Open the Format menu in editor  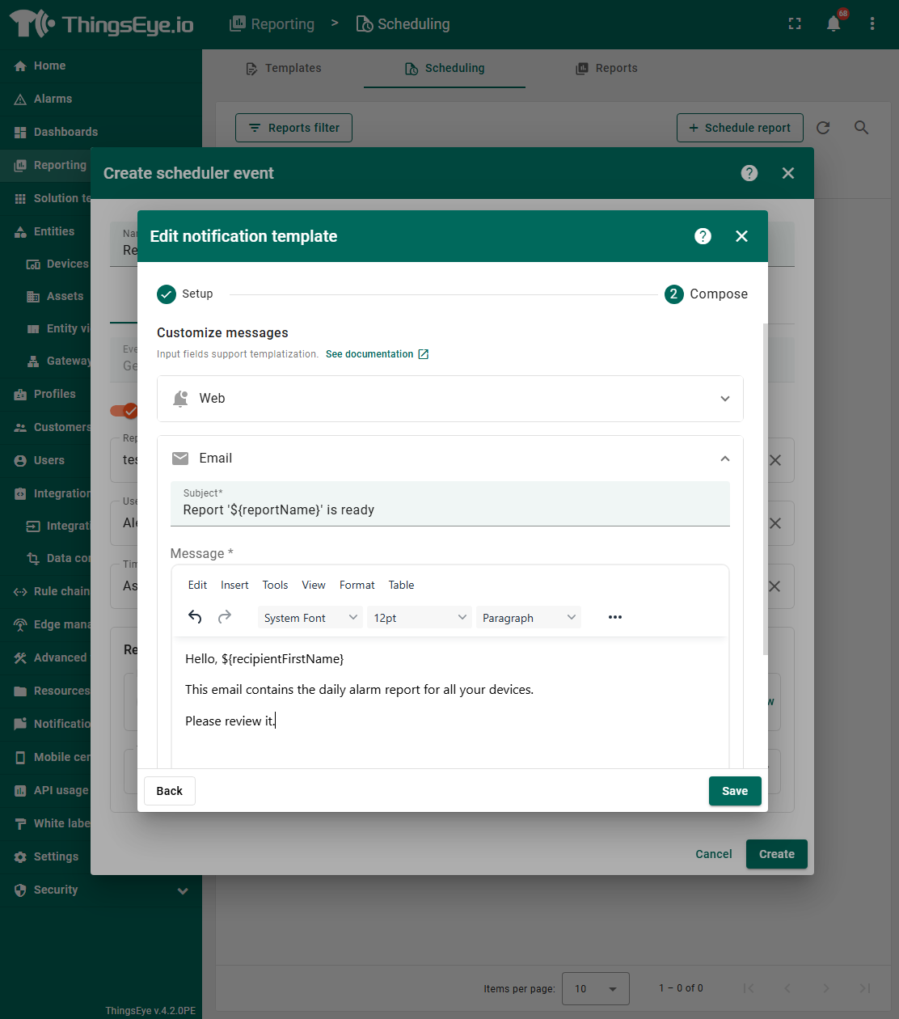pos(357,585)
